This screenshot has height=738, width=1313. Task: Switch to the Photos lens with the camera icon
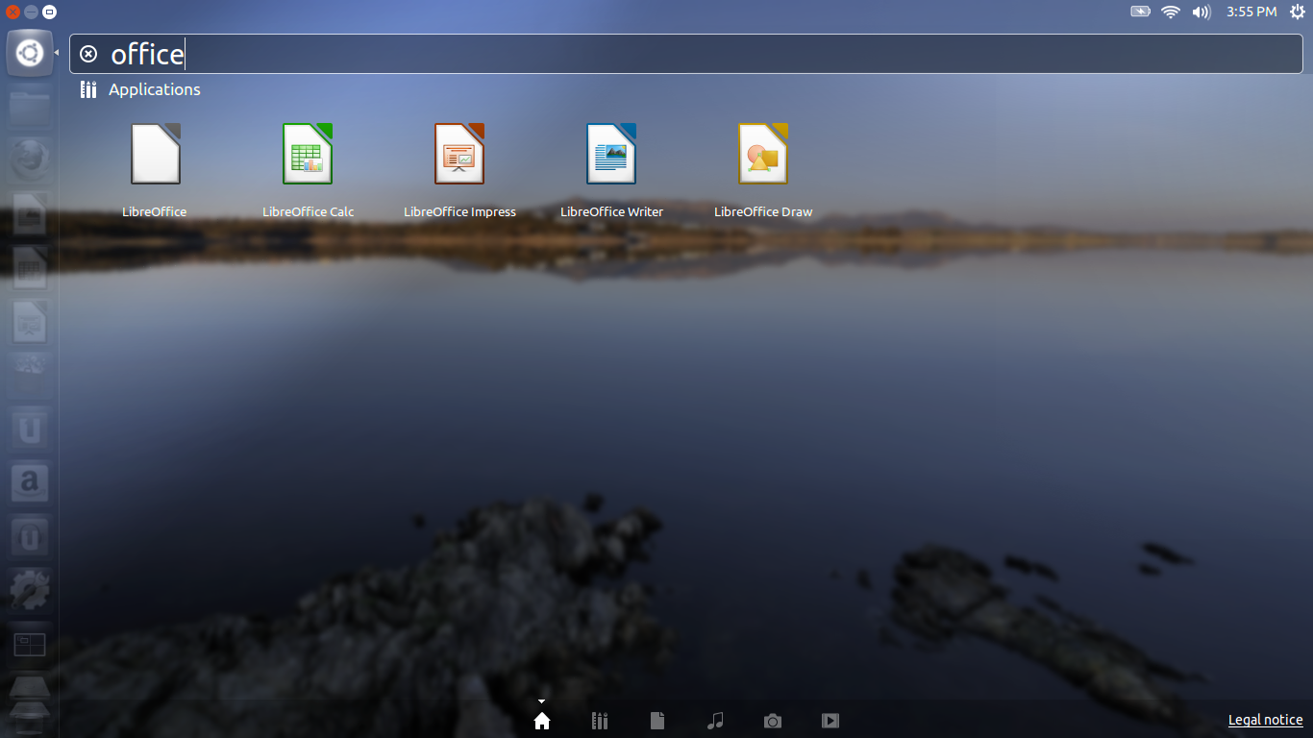[773, 721]
